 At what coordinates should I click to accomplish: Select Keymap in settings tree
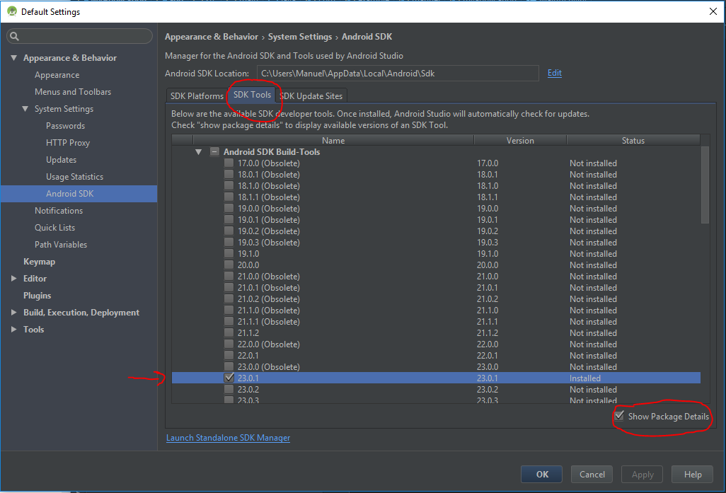[40, 262]
